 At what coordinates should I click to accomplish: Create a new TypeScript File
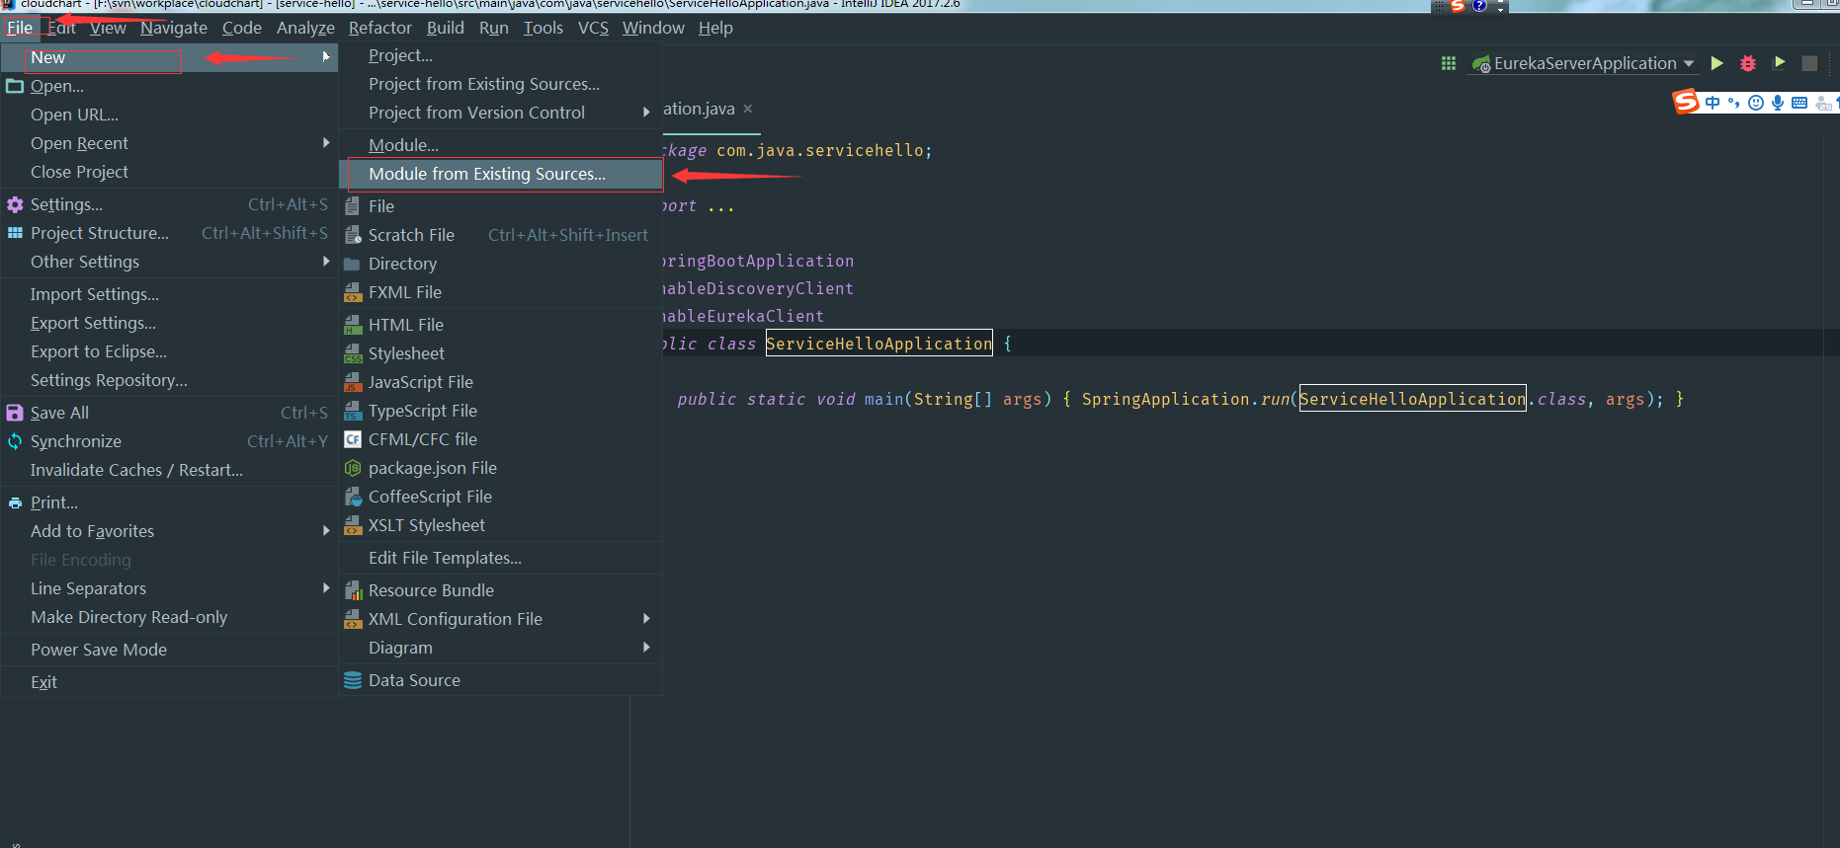(501, 411)
